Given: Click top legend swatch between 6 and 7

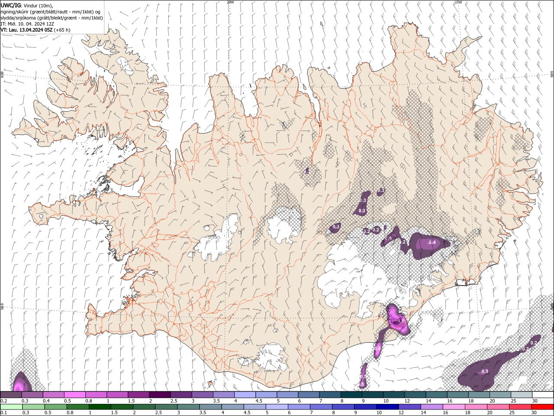Looking at the screenshot, I should [309, 394].
